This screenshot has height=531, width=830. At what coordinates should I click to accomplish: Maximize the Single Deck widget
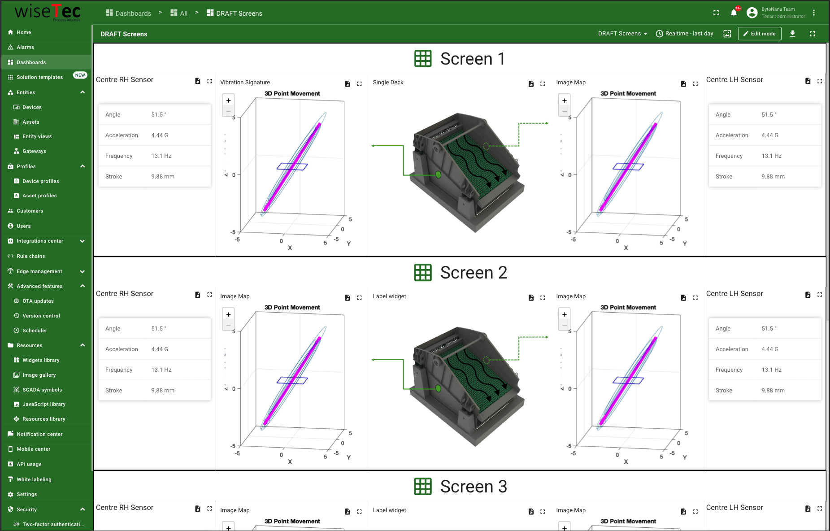(x=543, y=83)
